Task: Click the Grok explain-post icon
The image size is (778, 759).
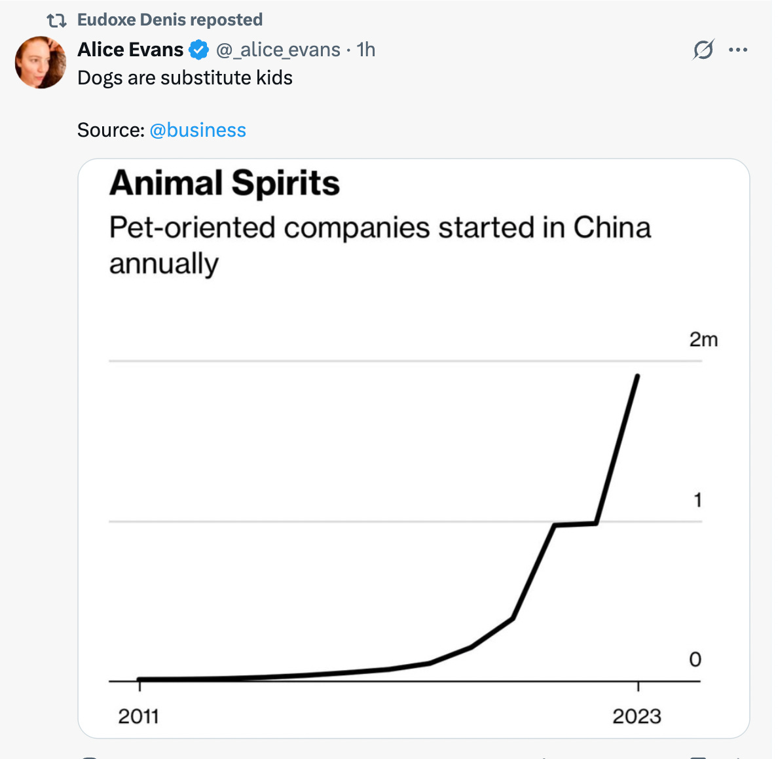Action: (703, 50)
